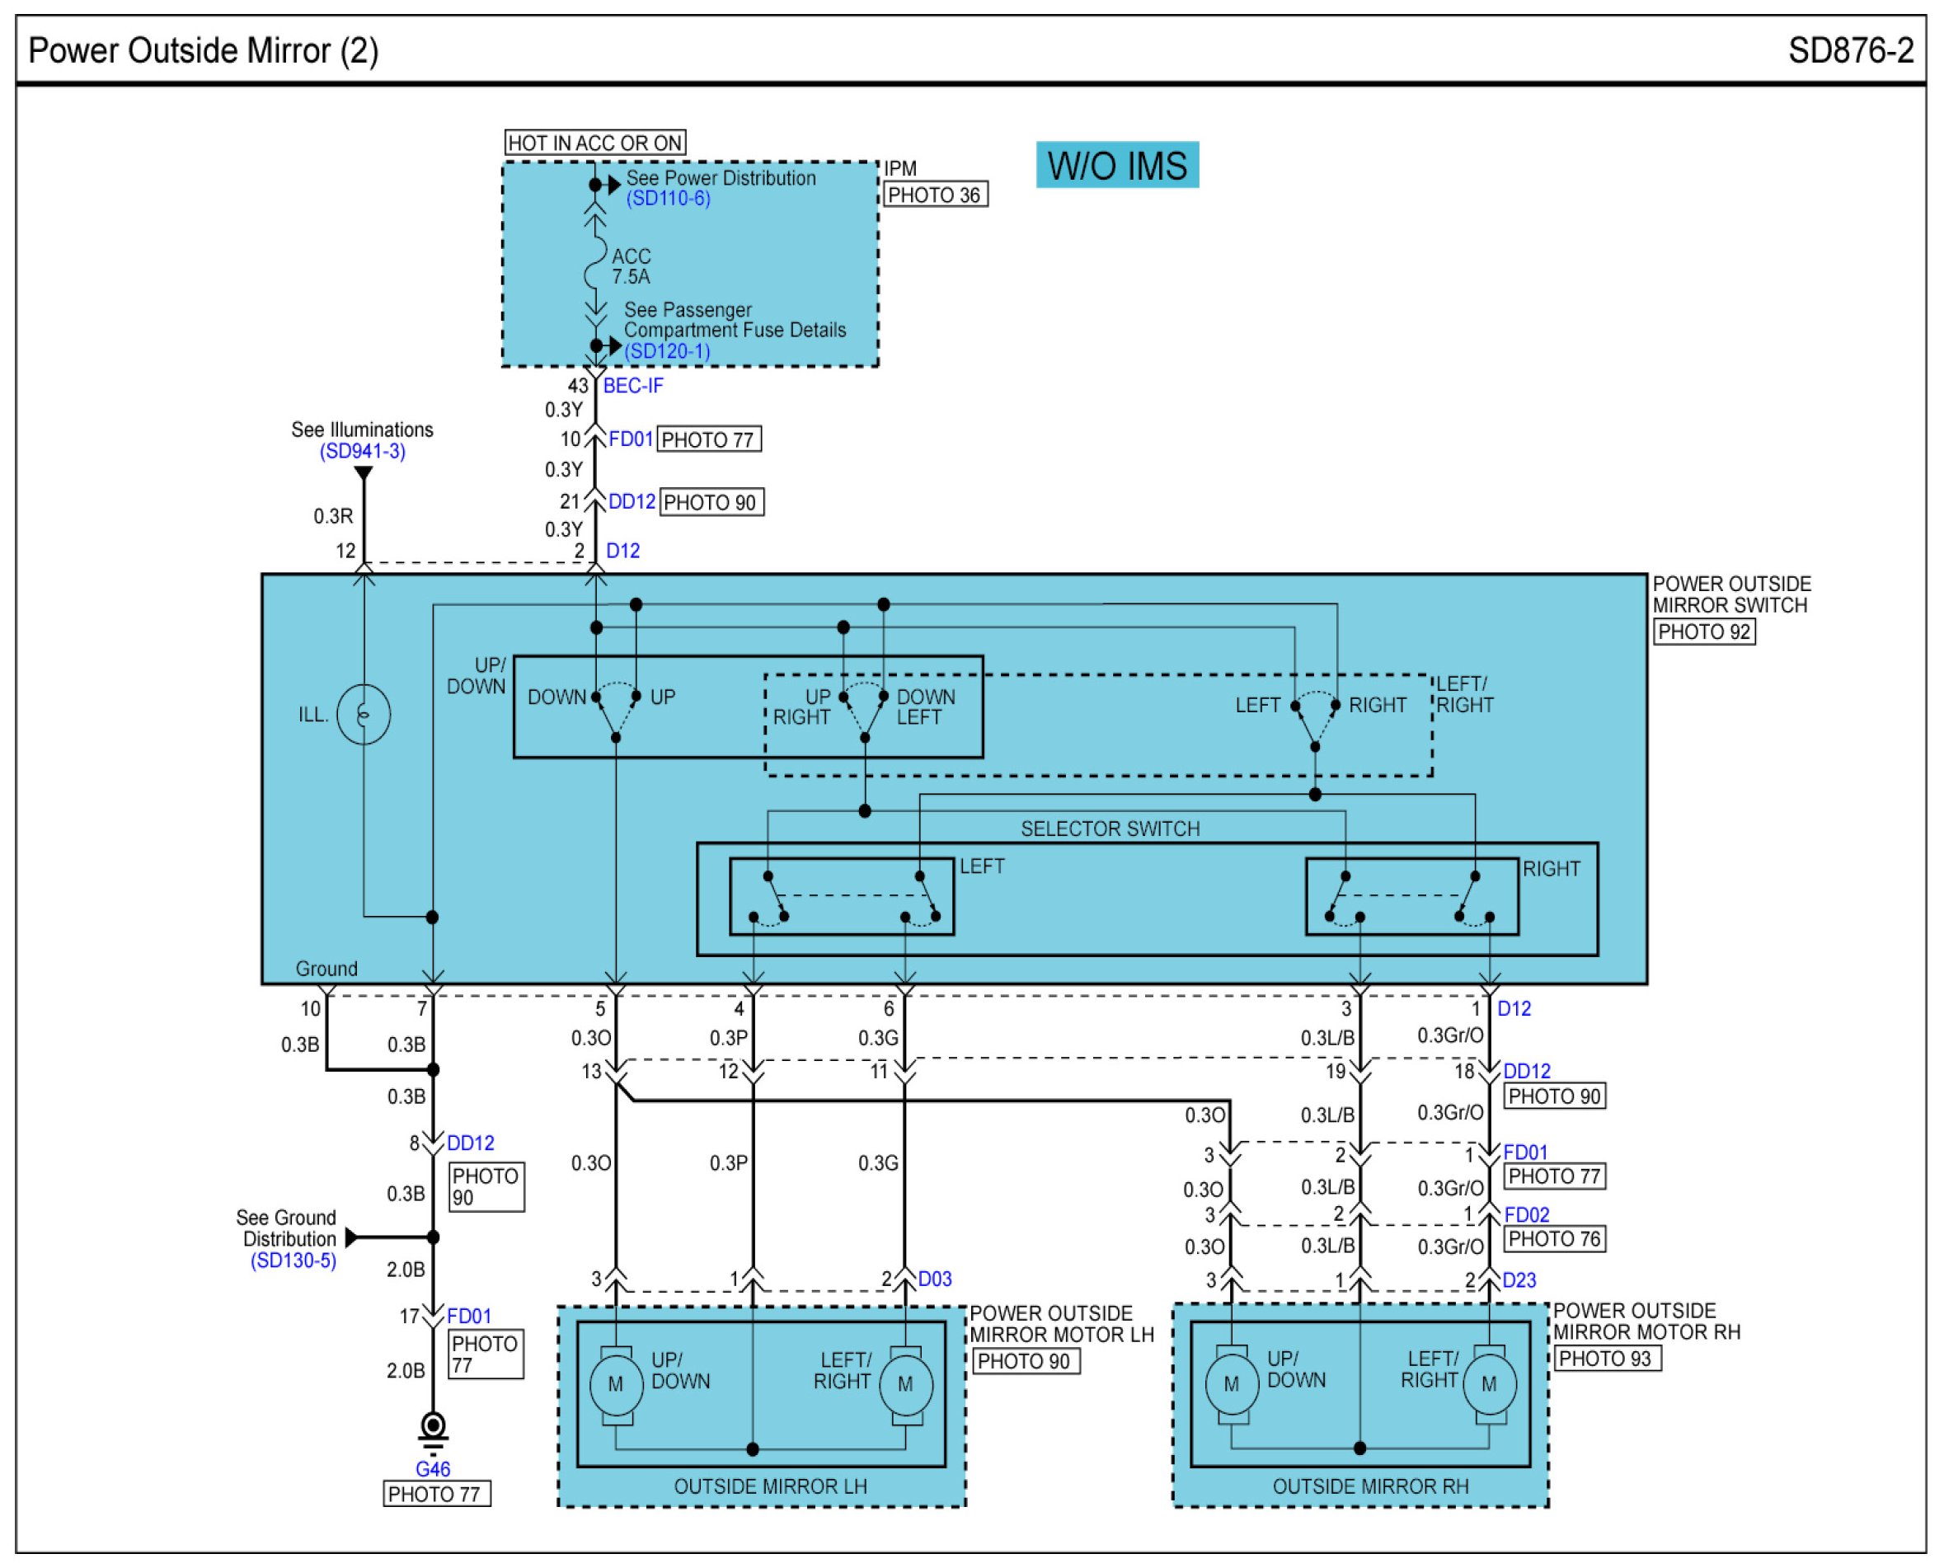Follow the SD941-3 illuminations link
The height and width of the screenshot is (1568, 1944).
[362, 451]
